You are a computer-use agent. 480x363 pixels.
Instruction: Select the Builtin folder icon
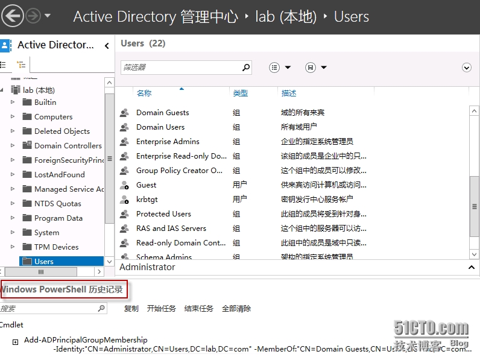[27, 102]
